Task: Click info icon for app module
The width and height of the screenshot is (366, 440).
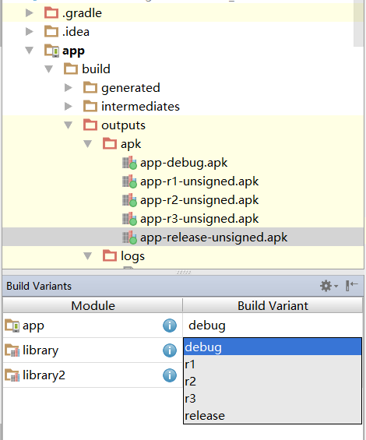Action: [x=170, y=326]
